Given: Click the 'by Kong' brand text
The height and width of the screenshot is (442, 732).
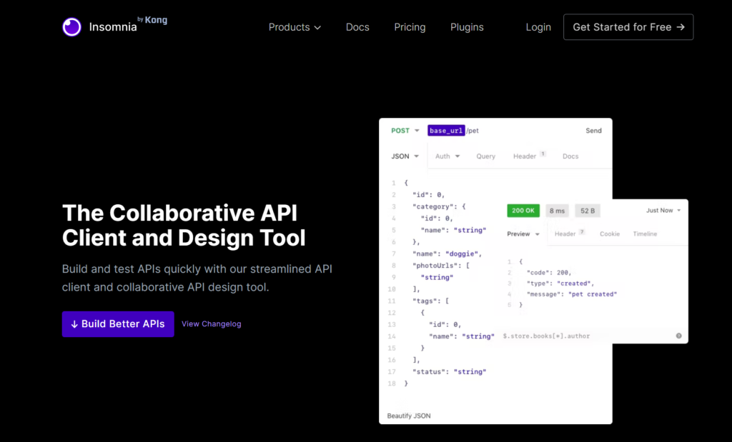Looking at the screenshot, I should [x=152, y=20].
